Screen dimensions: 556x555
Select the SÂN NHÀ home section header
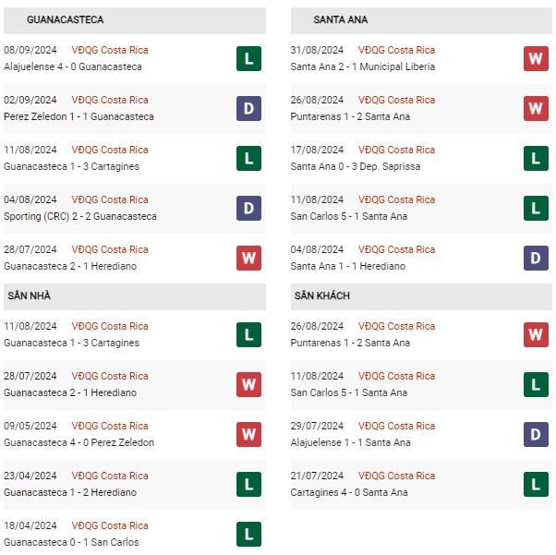135,296
